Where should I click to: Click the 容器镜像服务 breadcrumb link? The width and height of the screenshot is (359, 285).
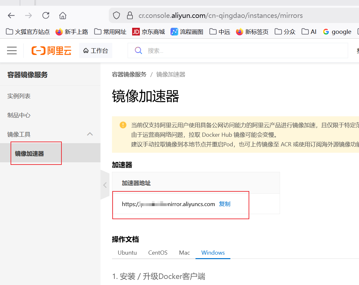129,74
